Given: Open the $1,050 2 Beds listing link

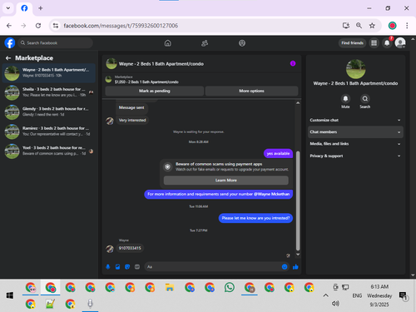Looking at the screenshot, I should 146,82.
